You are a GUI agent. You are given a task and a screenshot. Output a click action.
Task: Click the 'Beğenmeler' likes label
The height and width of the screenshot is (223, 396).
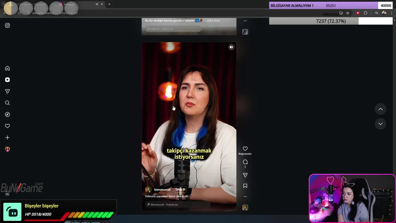click(x=245, y=154)
